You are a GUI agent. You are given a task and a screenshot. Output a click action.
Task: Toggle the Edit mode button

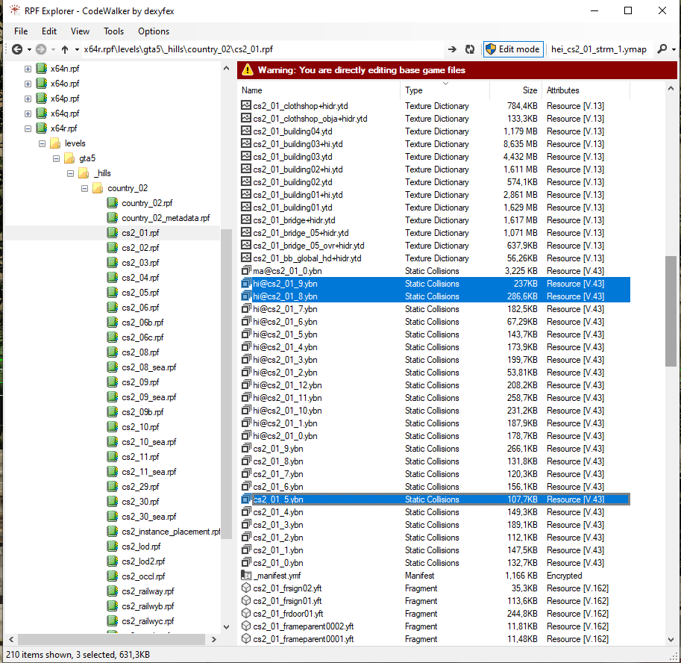pyautogui.click(x=512, y=49)
